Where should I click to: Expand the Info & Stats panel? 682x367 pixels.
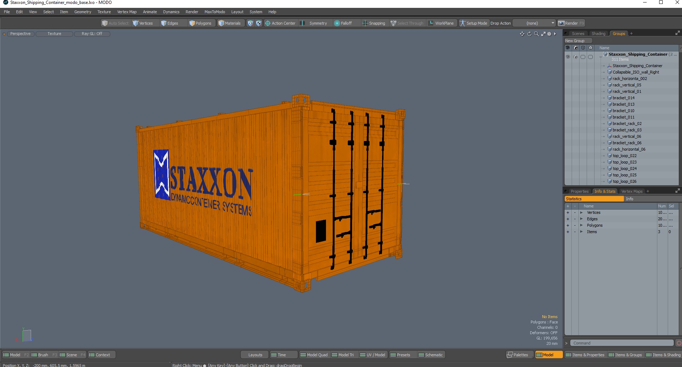[677, 191]
